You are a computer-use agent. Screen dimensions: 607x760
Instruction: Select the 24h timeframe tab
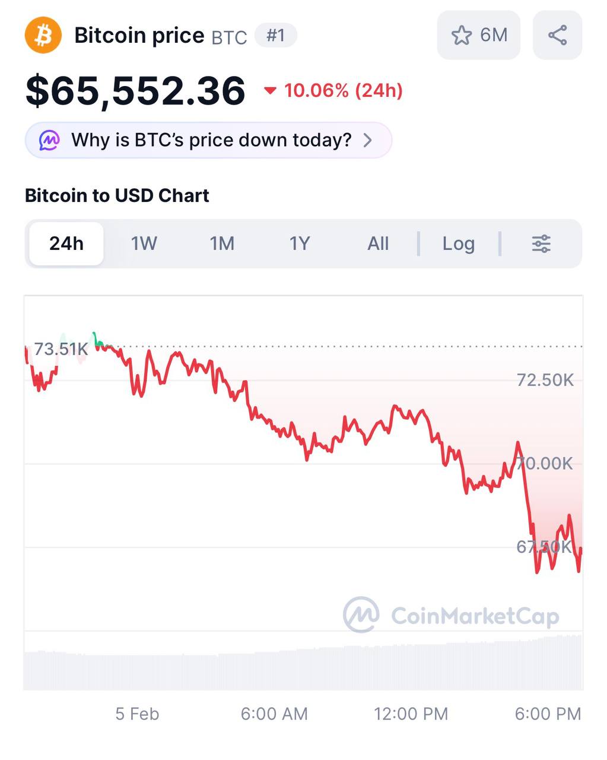(x=66, y=243)
